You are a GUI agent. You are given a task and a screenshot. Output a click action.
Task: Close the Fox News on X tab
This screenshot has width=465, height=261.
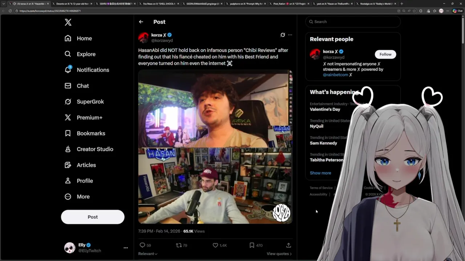[178, 4]
